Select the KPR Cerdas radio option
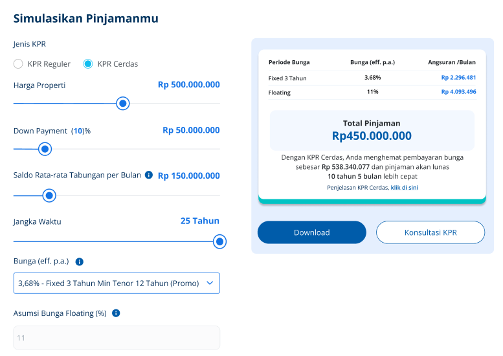 click(88, 64)
